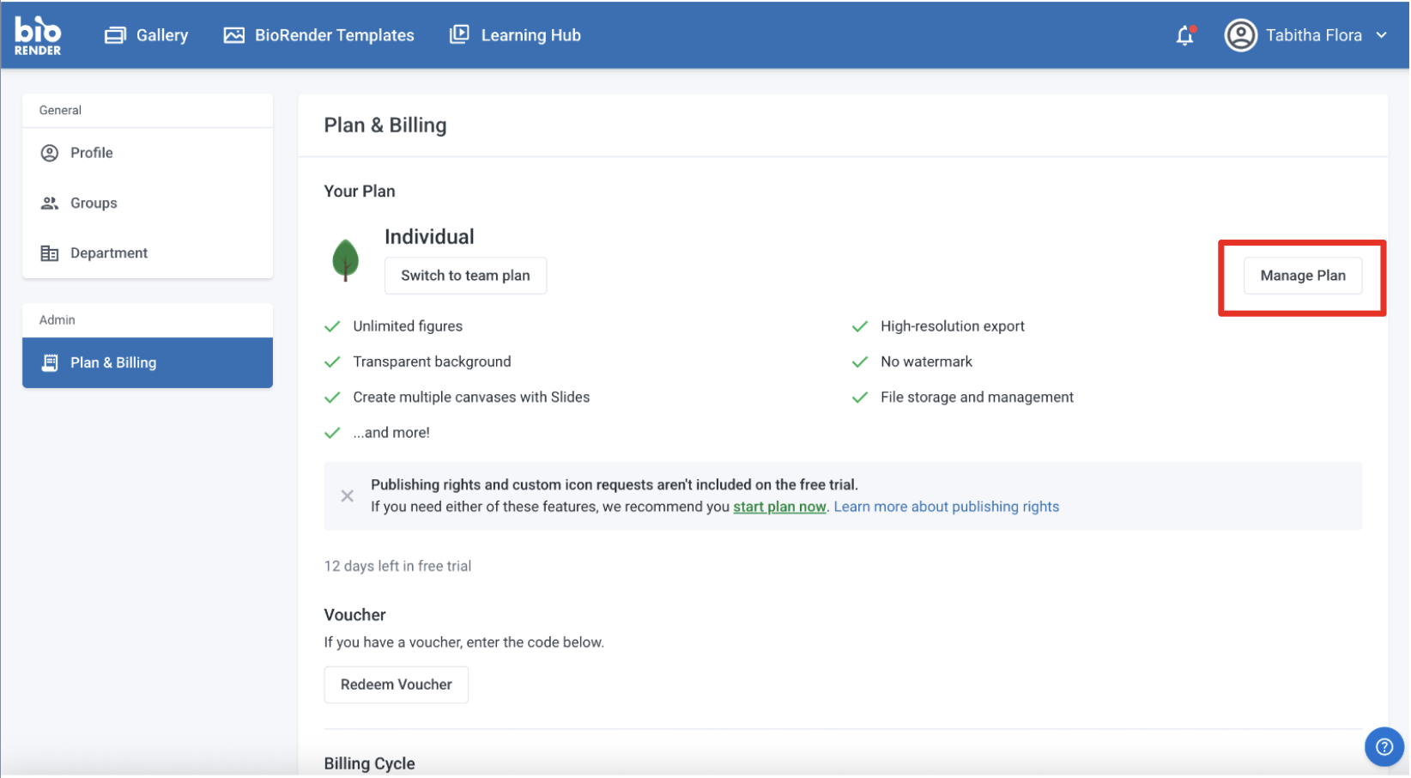Click the Redeem Voucher button
This screenshot has width=1411, height=778.
[x=396, y=685]
